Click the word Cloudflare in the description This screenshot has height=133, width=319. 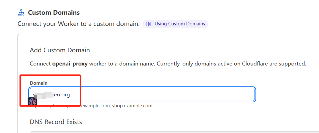(x=255, y=64)
